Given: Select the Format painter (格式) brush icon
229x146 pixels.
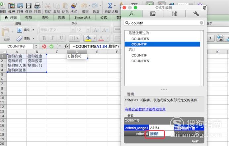Looking at the screenshot, I should [x=74, y=6].
